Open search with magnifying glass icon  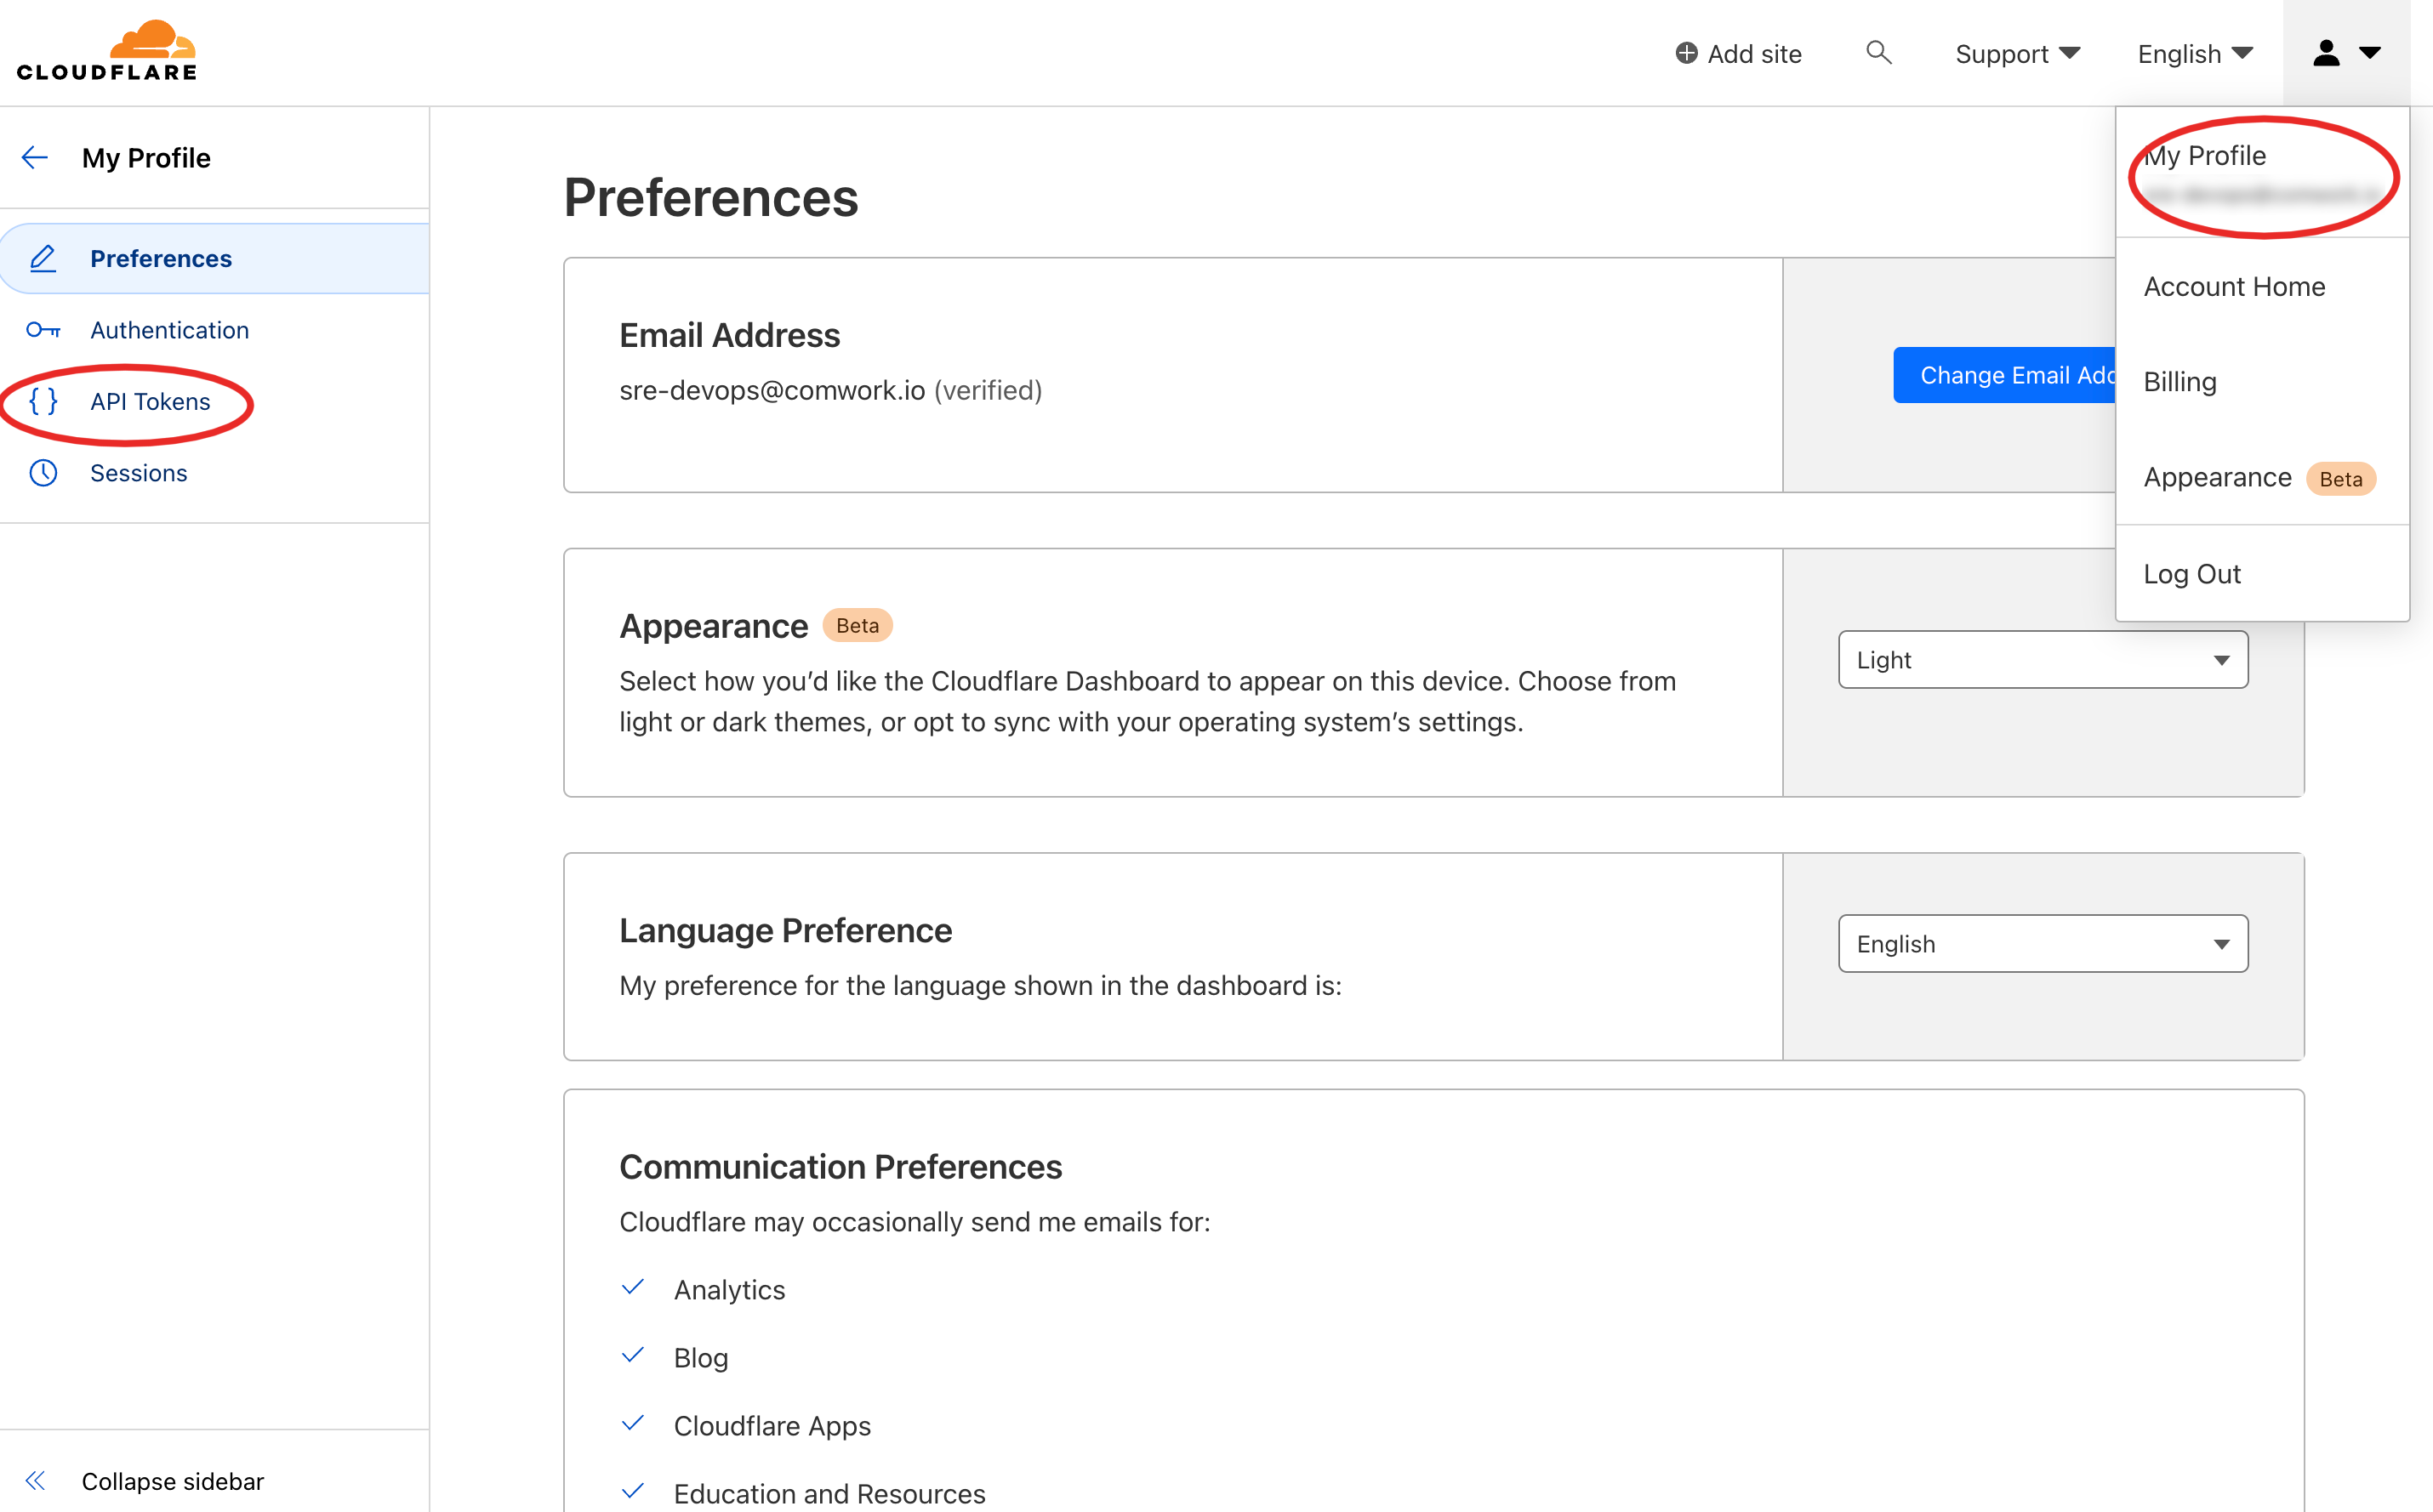tap(1879, 52)
